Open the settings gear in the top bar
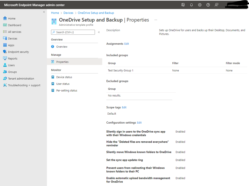 tap(200, 5)
